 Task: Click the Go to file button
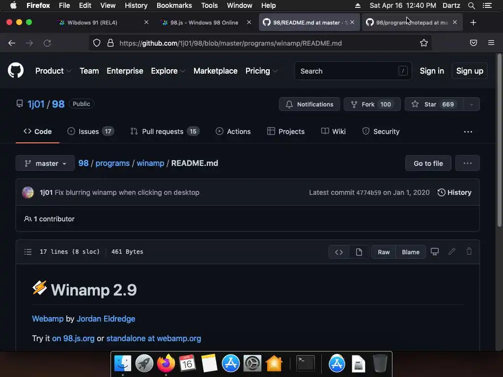coord(428,163)
